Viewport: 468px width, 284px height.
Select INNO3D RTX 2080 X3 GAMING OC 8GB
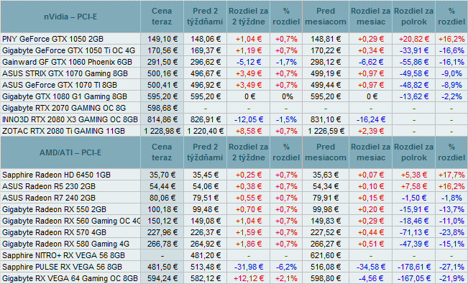tap(70, 119)
